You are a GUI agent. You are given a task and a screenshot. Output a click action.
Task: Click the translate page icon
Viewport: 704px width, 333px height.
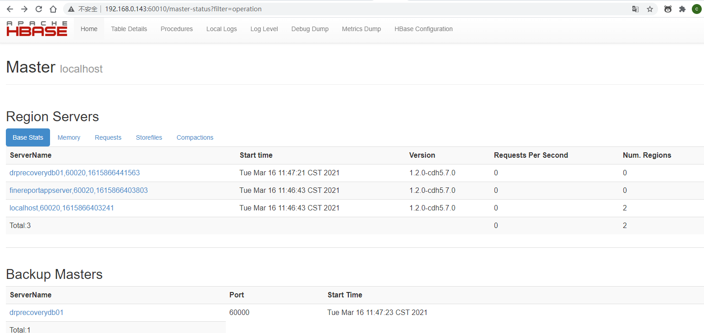635,9
